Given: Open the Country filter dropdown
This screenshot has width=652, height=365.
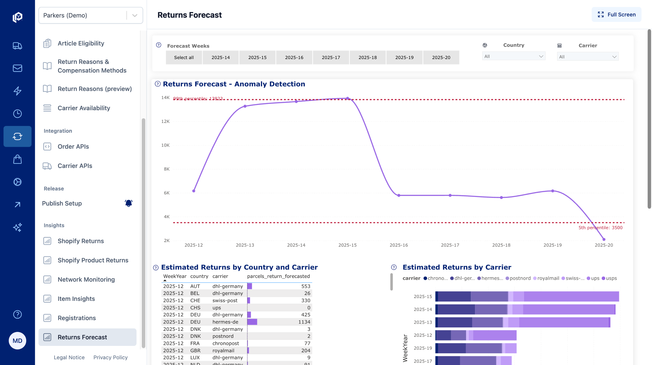Looking at the screenshot, I should [x=513, y=57].
